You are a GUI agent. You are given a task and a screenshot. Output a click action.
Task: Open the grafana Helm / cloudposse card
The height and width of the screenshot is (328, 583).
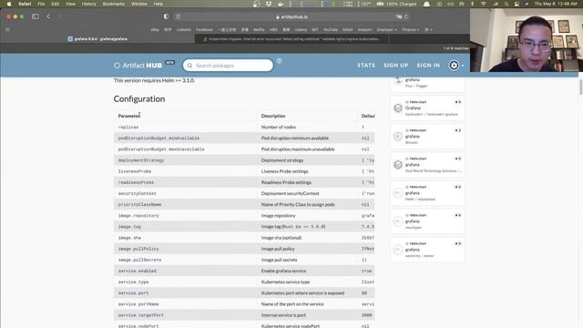[427, 193]
